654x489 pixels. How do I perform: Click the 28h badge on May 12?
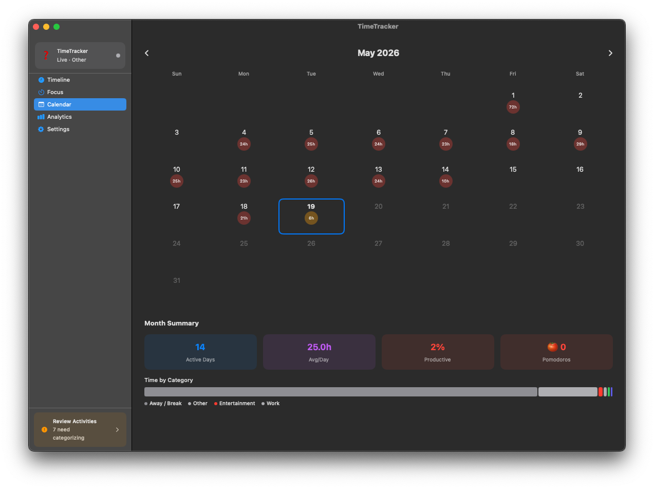tap(311, 181)
